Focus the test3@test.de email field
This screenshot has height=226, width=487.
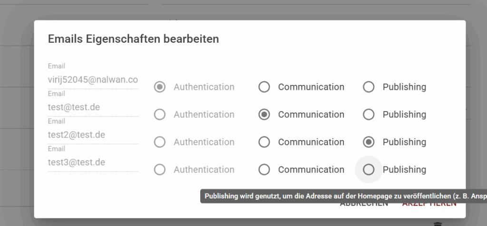pos(93,162)
